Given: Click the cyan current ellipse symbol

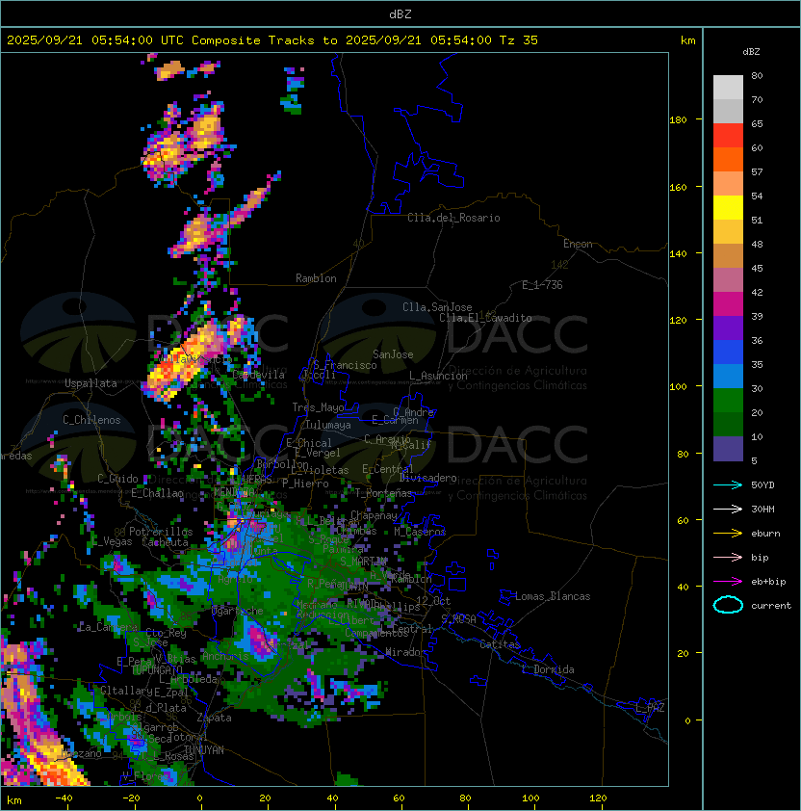Looking at the screenshot, I should 728,605.
